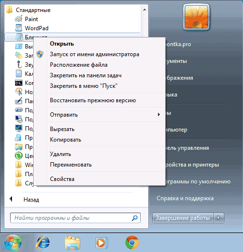Screen dimensions: 243x252
Task: Click the programs list scroll up arrow
Action: (145, 10)
